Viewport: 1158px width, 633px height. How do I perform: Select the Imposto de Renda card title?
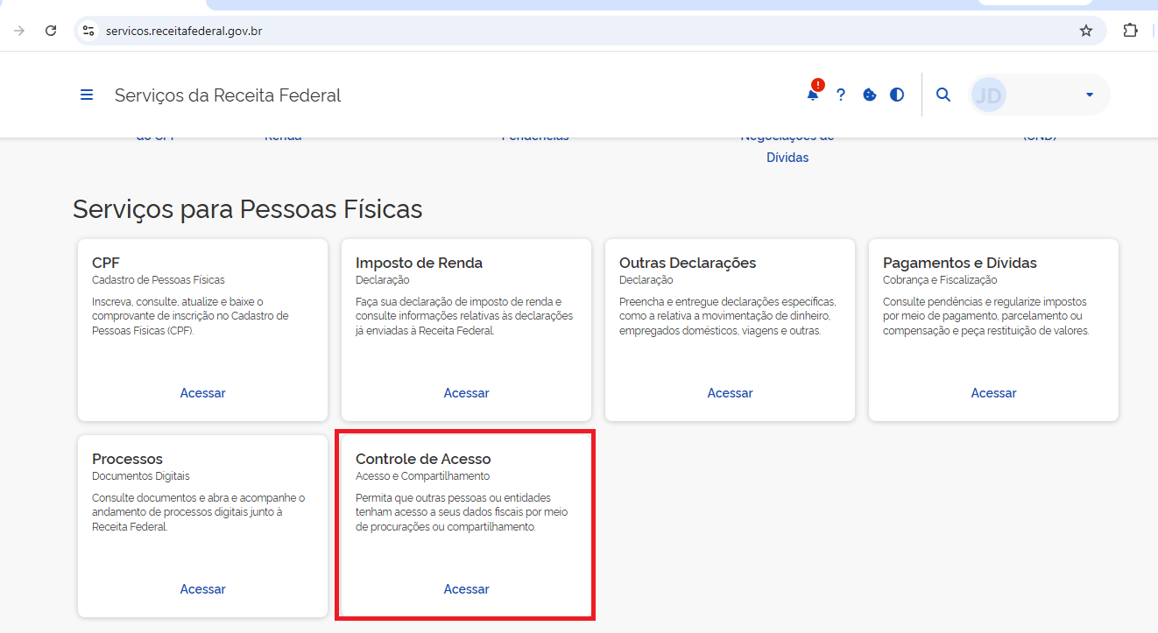tap(419, 263)
